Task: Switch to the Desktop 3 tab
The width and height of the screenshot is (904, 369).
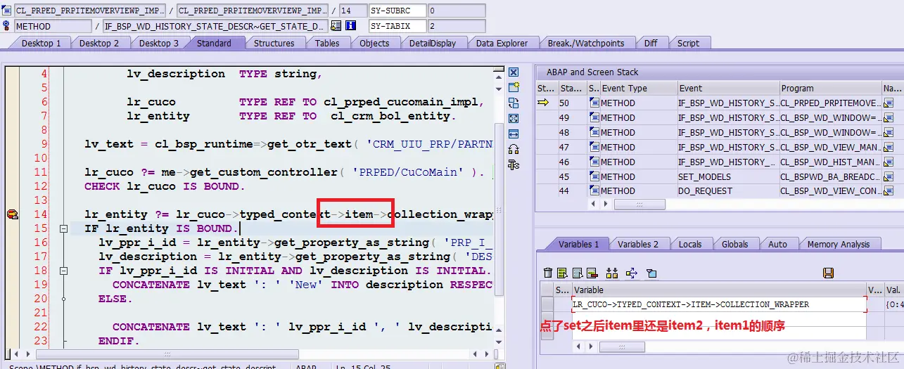Action: click(x=158, y=43)
